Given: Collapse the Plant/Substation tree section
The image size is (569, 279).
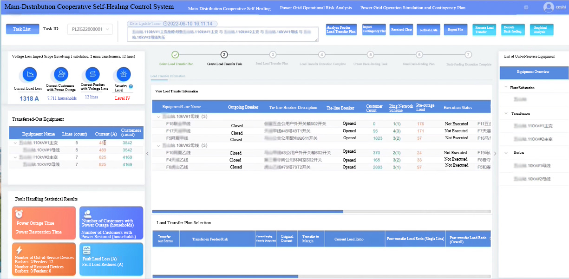Looking at the screenshot, I should pos(506,87).
